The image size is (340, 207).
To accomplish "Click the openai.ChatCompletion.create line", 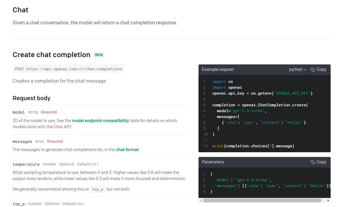I will [x=260, y=105].
